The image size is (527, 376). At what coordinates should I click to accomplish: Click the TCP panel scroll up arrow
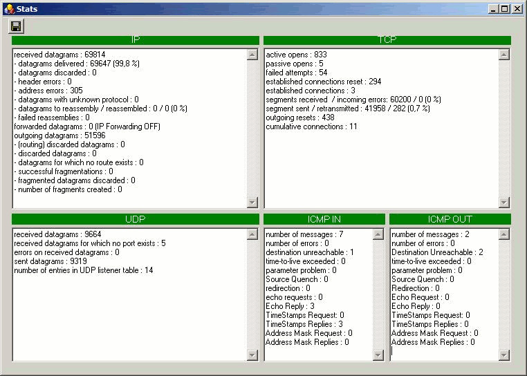pyautogui.click(x=503, y=55)
